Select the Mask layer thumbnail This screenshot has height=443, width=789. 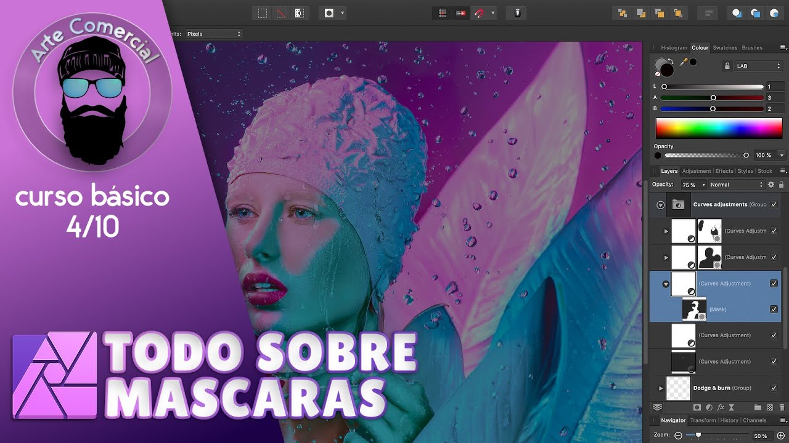coord(694,309)
